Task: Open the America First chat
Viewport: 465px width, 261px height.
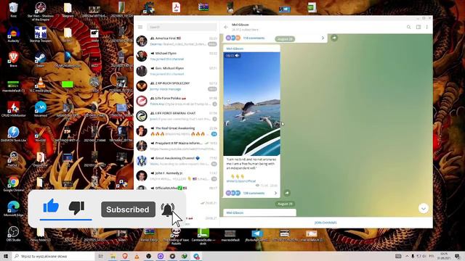Action: click(177, 41)
